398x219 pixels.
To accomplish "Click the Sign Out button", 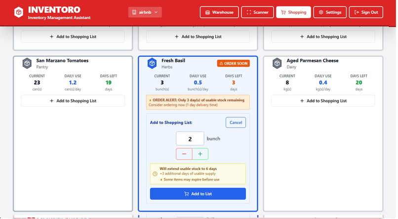I will (x=366, y=12).
